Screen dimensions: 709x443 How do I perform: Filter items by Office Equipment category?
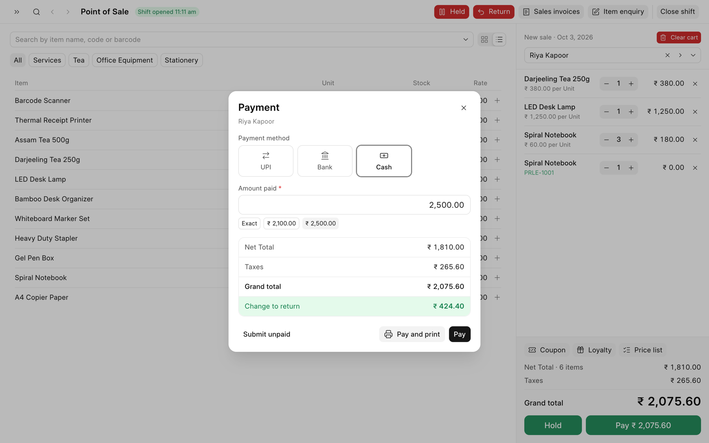pyautogui.click(x=125, y=60)
